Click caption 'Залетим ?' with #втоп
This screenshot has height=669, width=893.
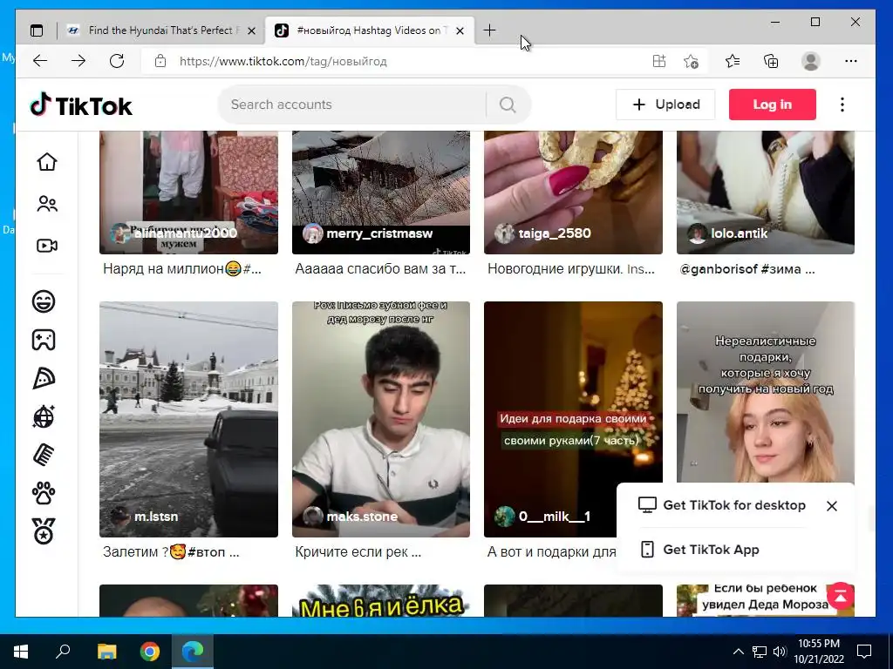pos(171,551)
